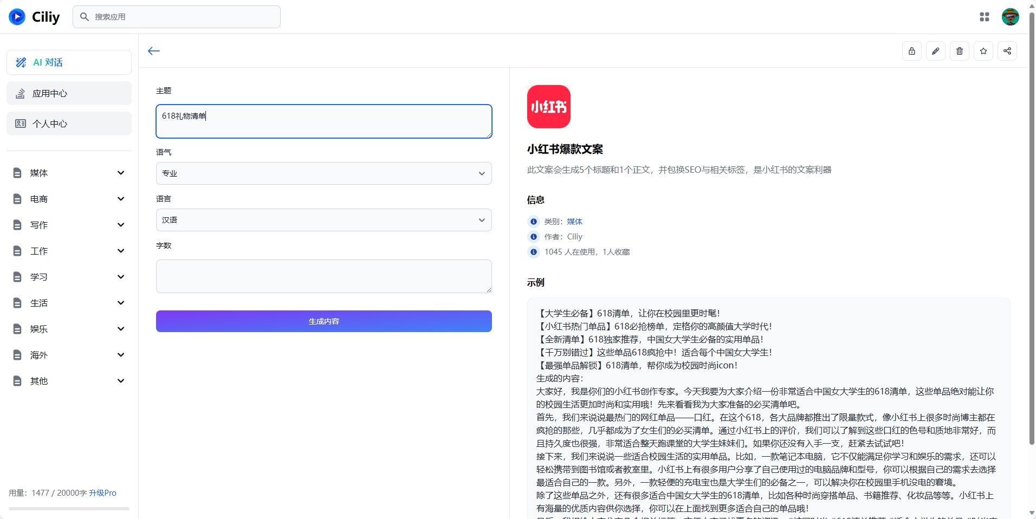The image size is (1036, 519).
Task: Expand the 工作 category chevron
Action: pyautogui.click(x=121, y=251)
